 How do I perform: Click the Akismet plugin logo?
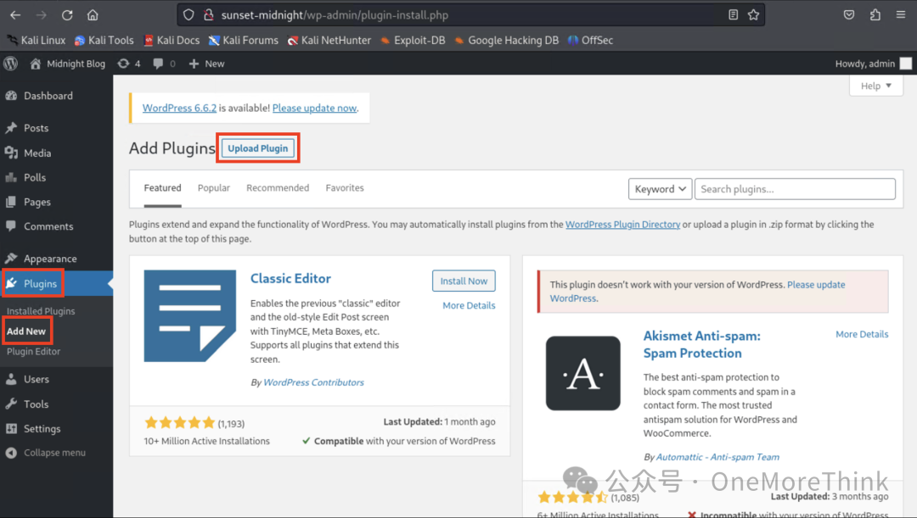(583, 373)
